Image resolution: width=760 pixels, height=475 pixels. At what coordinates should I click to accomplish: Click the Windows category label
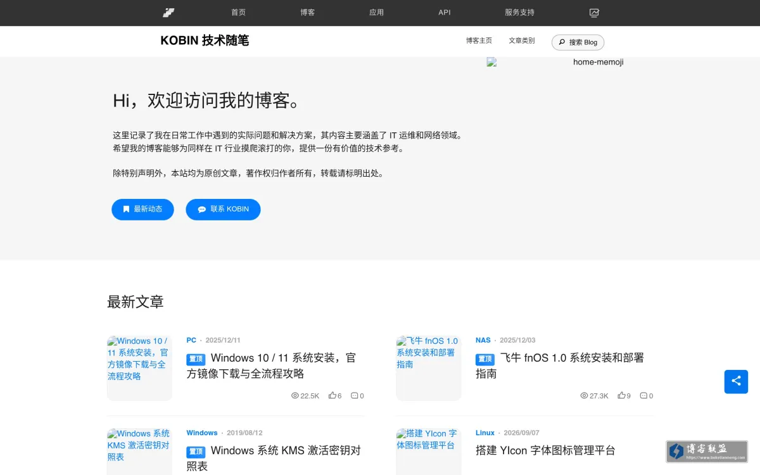pyautogui.click(x=202, y=433)
